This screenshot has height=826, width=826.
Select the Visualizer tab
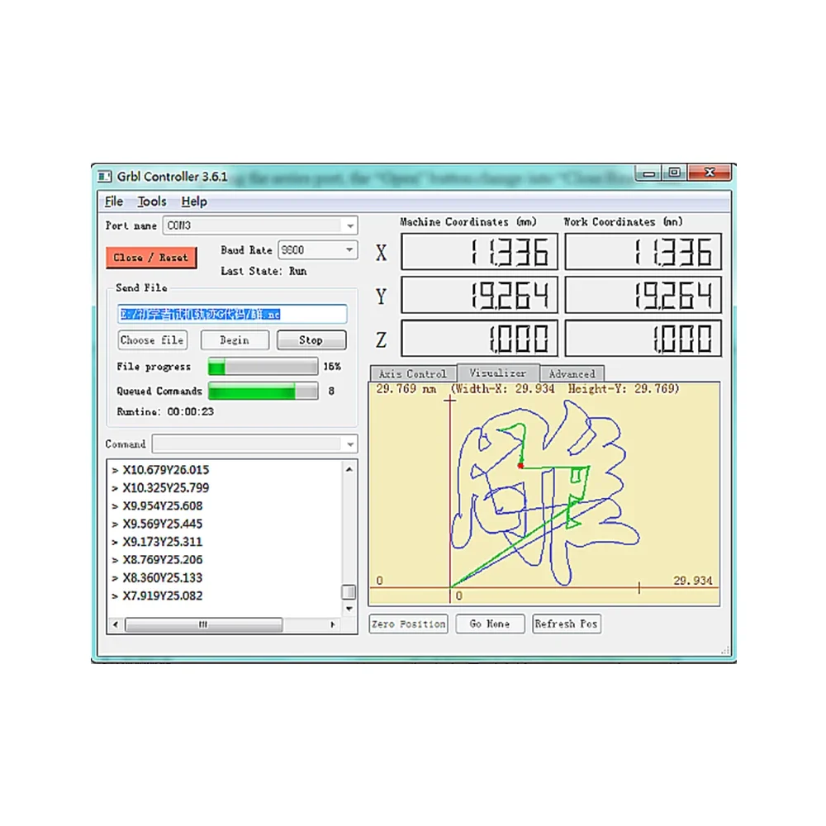click(x=497, y=373)
